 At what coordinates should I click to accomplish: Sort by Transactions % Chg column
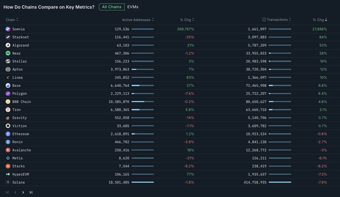pyautogui.click(x=320, y=20)
